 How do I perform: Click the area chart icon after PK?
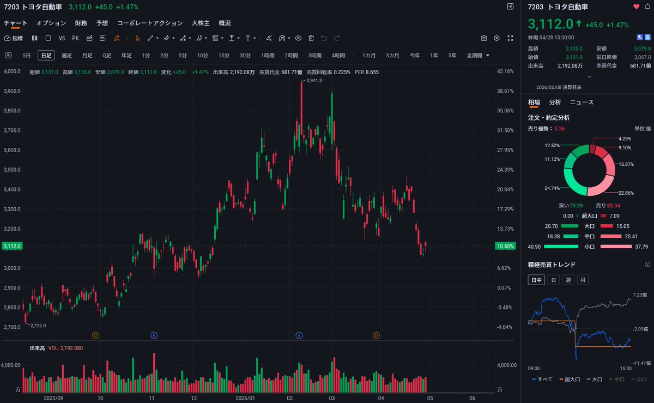[89, 38]
